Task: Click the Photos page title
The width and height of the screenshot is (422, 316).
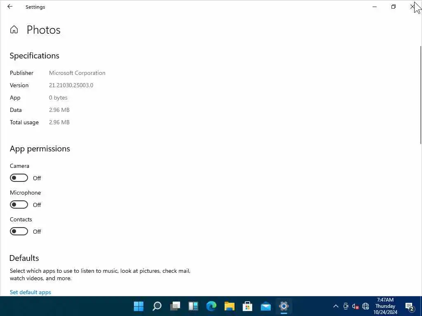Action: coord(44,30)
